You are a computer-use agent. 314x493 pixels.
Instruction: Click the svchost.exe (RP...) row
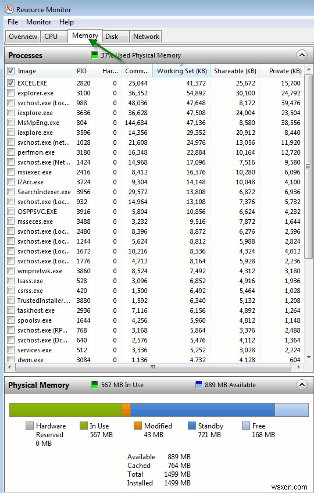click(x=155, y=330)
